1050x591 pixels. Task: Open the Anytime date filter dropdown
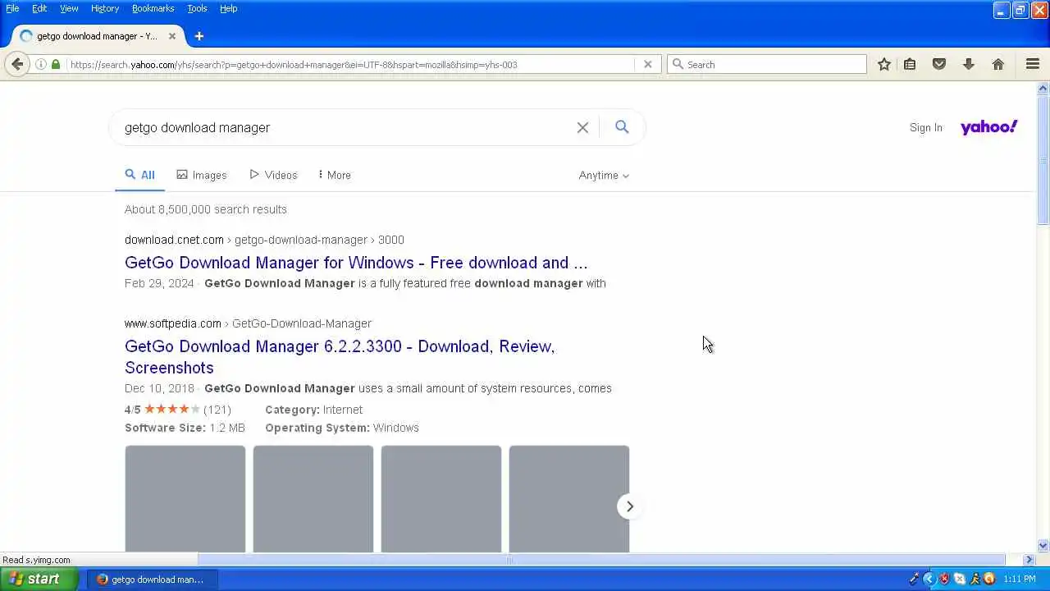604,176
